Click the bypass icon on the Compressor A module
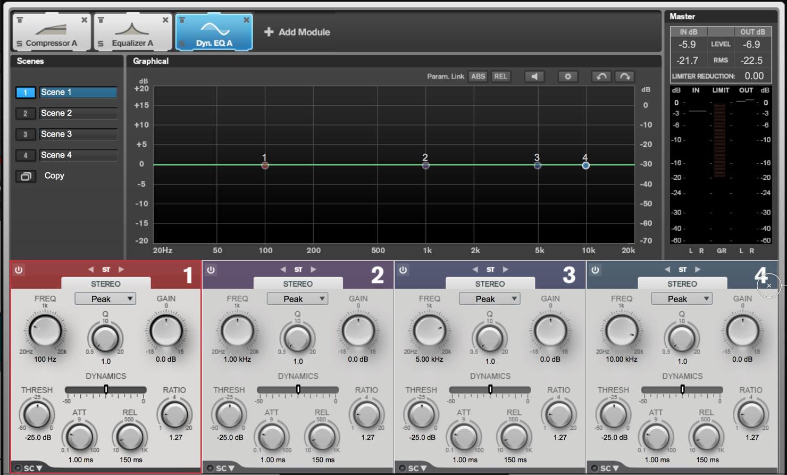Screen dimensions: 787x475 click(x=20, y=20)
